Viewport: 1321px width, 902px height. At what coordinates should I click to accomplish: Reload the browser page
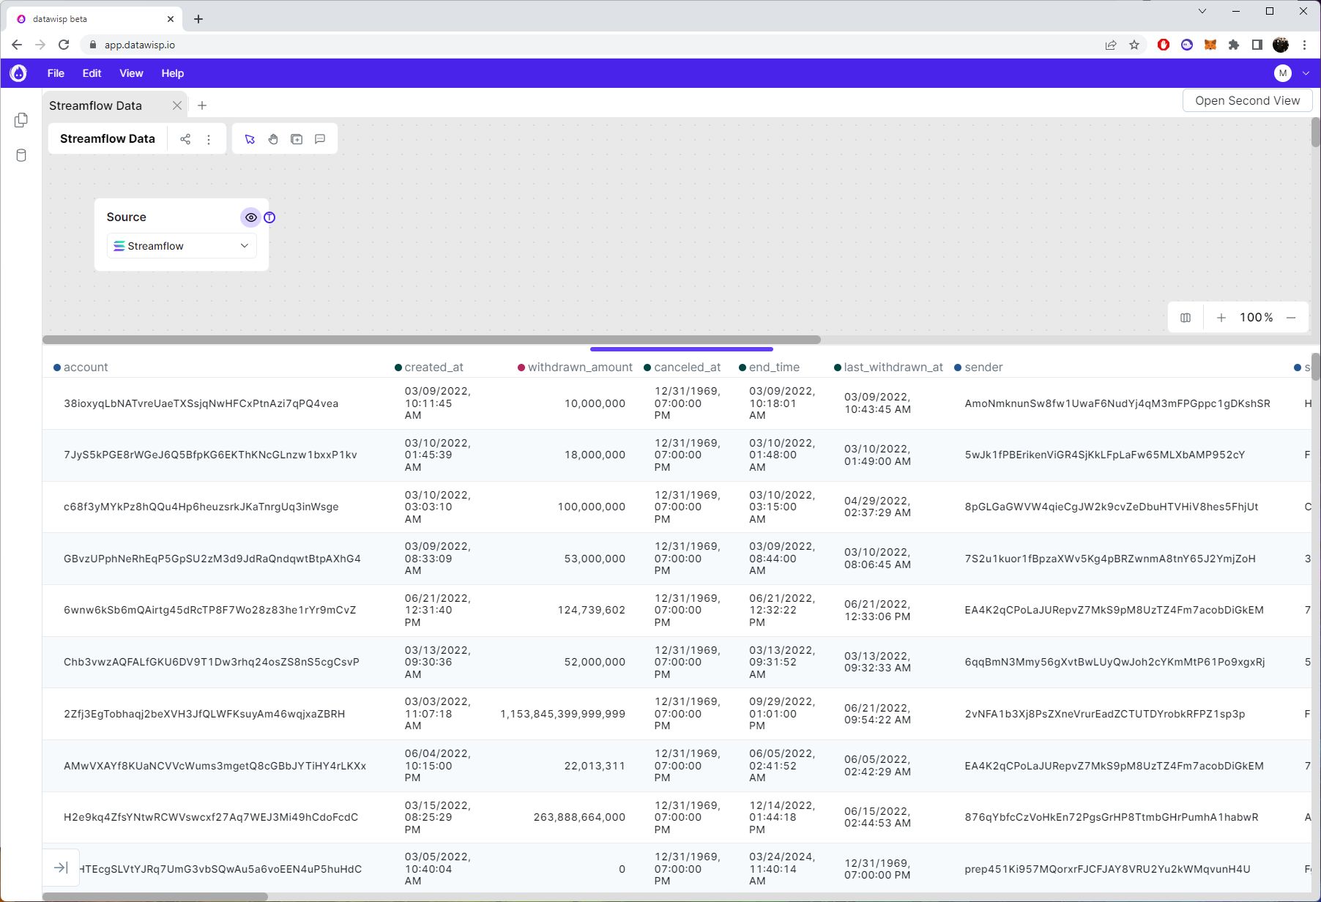[64, 45]
